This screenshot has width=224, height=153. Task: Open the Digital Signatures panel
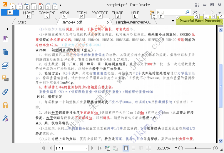5,118
